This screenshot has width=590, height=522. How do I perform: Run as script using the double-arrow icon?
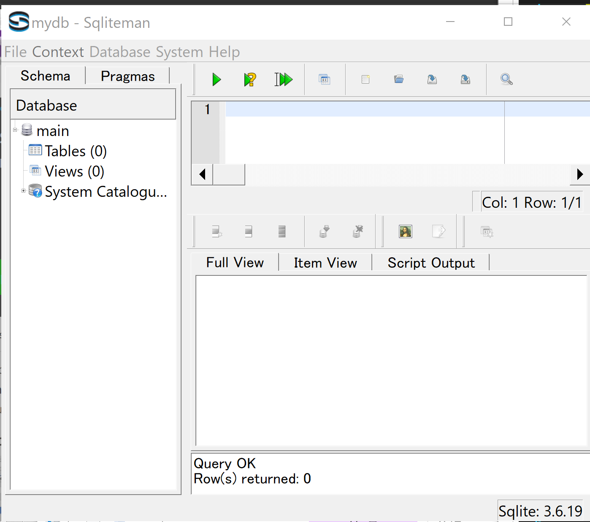tap(284, 79)
